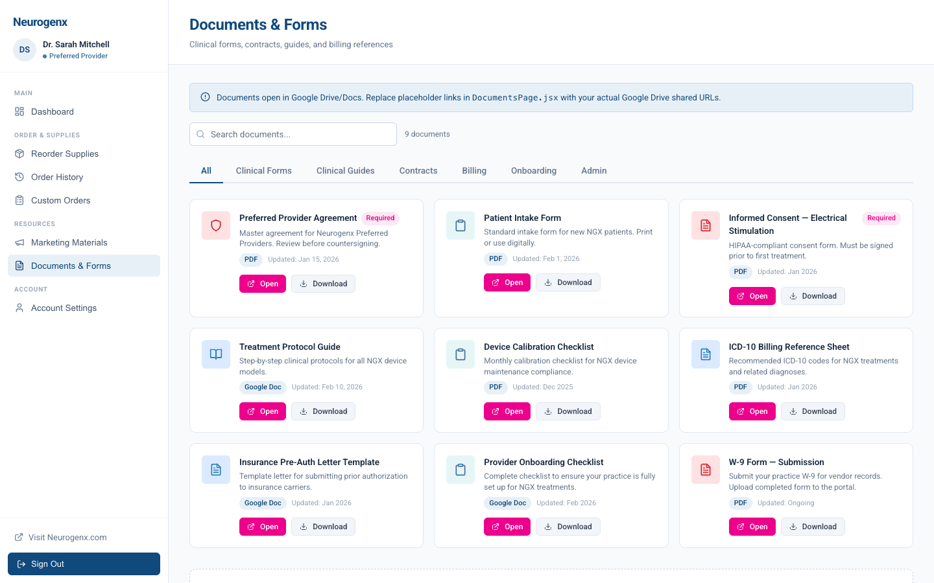Click the shield icon on Preferred Provider Agreement
The width and height of the screenshot is (934, 583).
click(215, 225)
